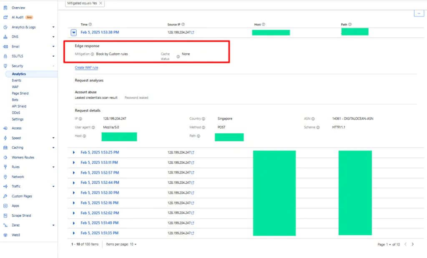Click the Password leaked scan result
Viewport: 427px width, 258px height.
coord(136,98)
